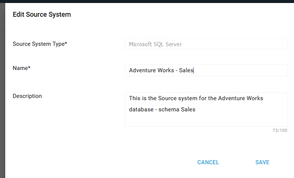This screenshot has height=178, width=294.
Task: Click the CANCEL button
Action: (208, 162)
